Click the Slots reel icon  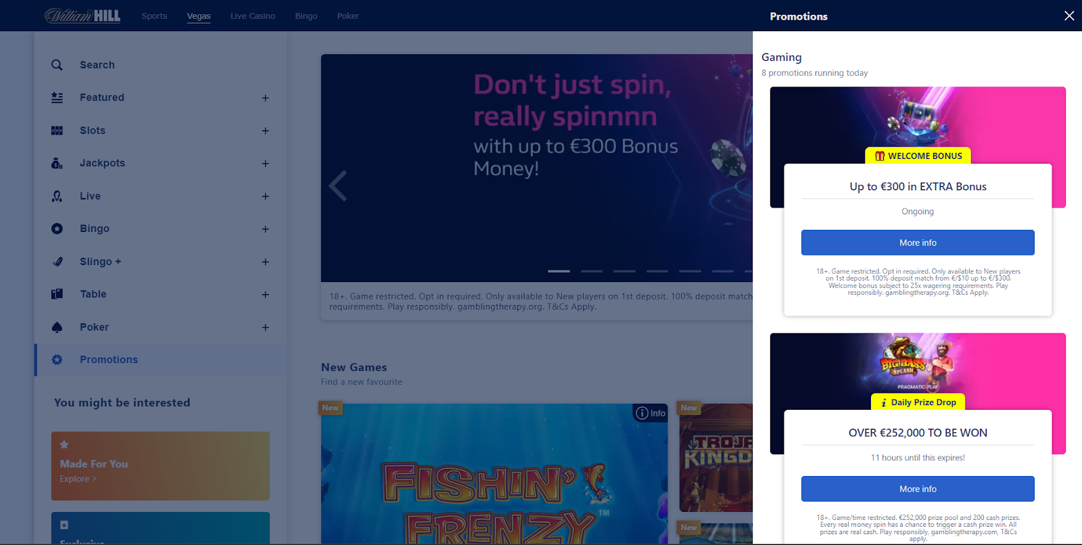pos(57,131)
